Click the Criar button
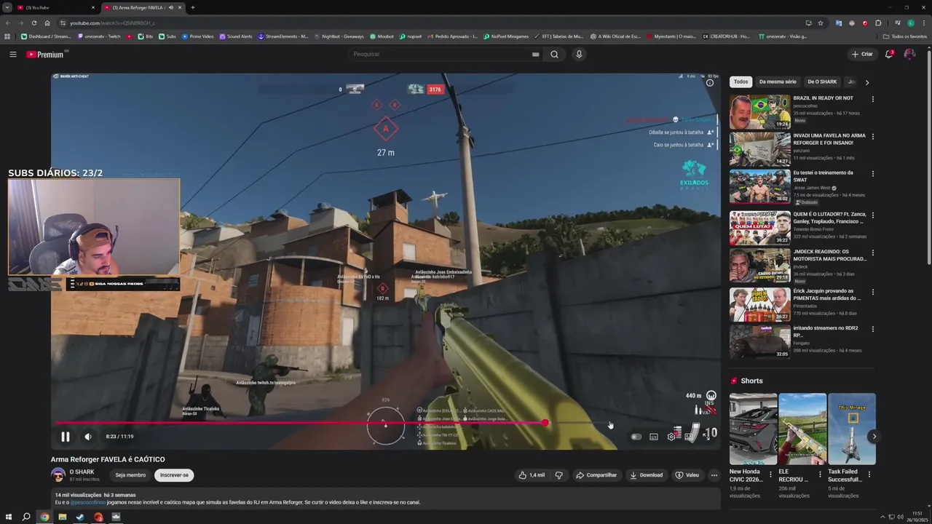Image resolution: width=932 pixels, height=524 pixels. click(x=862, y=55)
